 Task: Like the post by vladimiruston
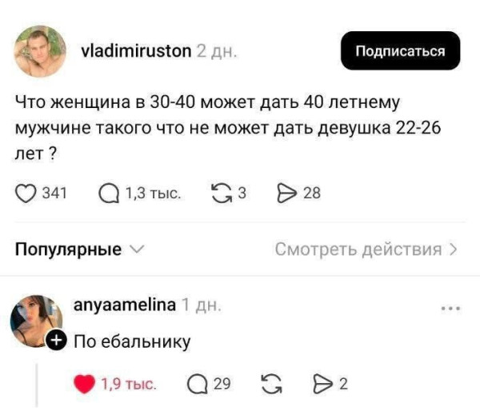28,192
